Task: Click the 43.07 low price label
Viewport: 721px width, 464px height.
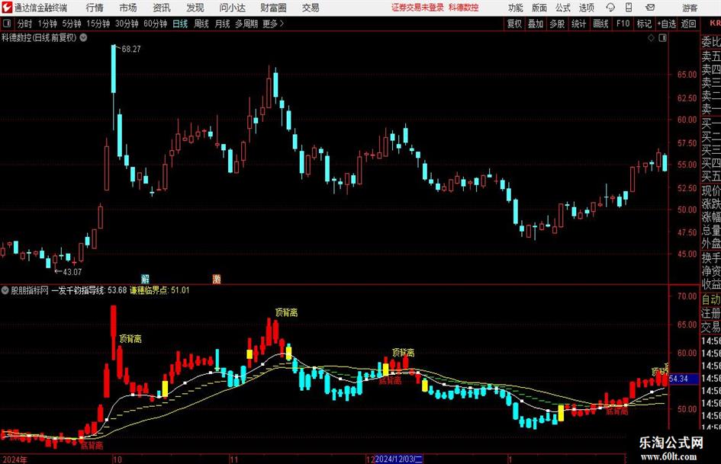Action: tap(72, 271)
